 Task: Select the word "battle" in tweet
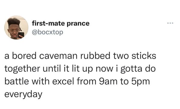tap(17, 81)
